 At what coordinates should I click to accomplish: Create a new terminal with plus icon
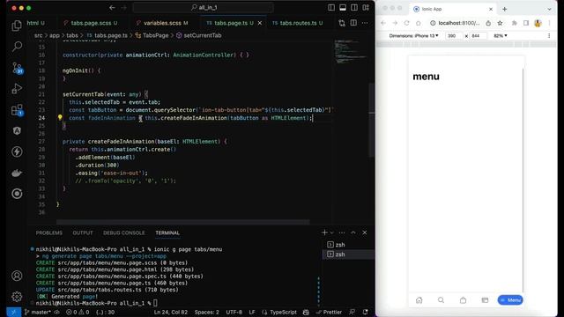click(324, 232)
